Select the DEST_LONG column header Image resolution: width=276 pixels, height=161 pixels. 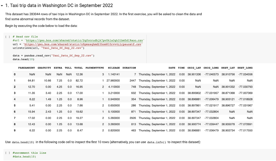click(245, 68)
